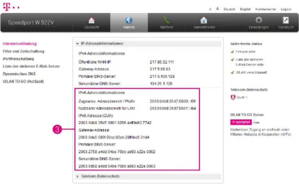This screenshot has width=299, height=185.
Task: Select secondary DNS value 194.25.1.129
Action: (161, 83)
